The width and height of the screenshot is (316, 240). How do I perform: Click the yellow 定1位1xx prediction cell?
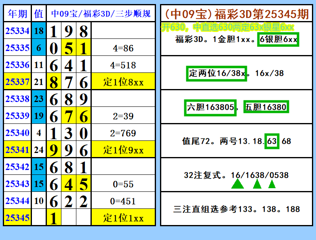pyautogui.click(x=123, y=217)
